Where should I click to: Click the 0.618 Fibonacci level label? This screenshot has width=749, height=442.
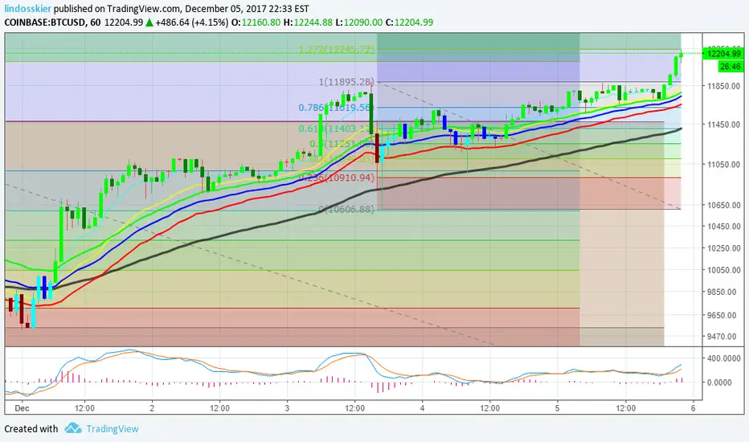(335, 129)
